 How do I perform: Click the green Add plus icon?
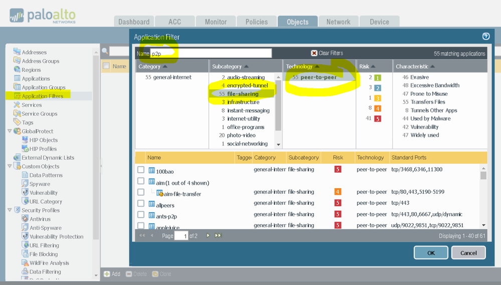pos(107,274)
